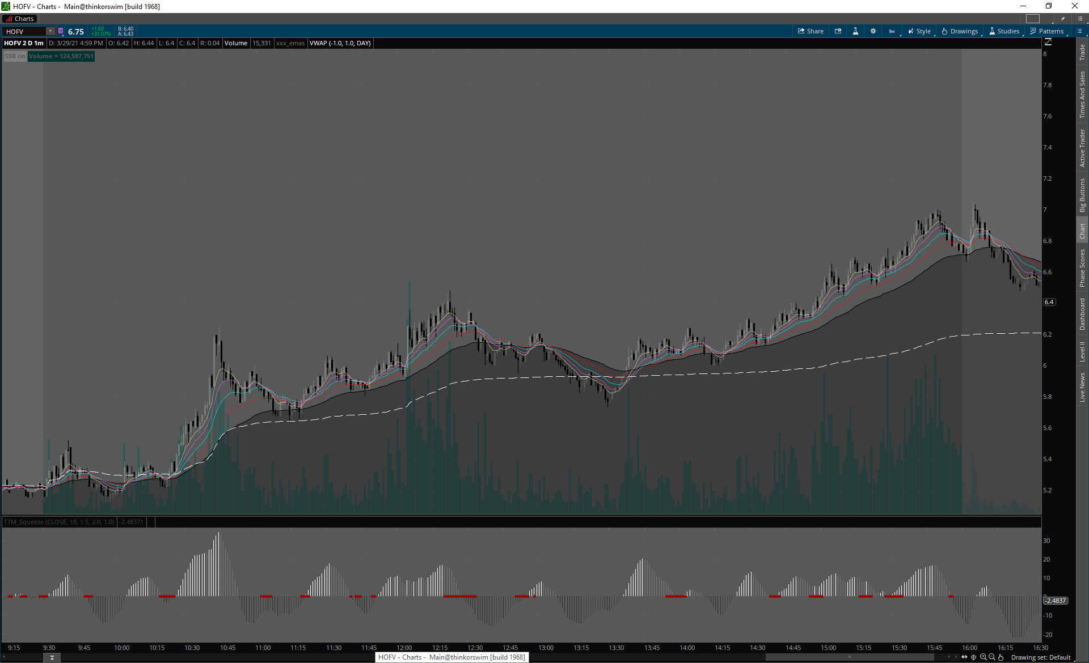This screenshot has width=1089, height=663.
Task: Switch to the Level II side tab
Action: [x=1082, y=351]
